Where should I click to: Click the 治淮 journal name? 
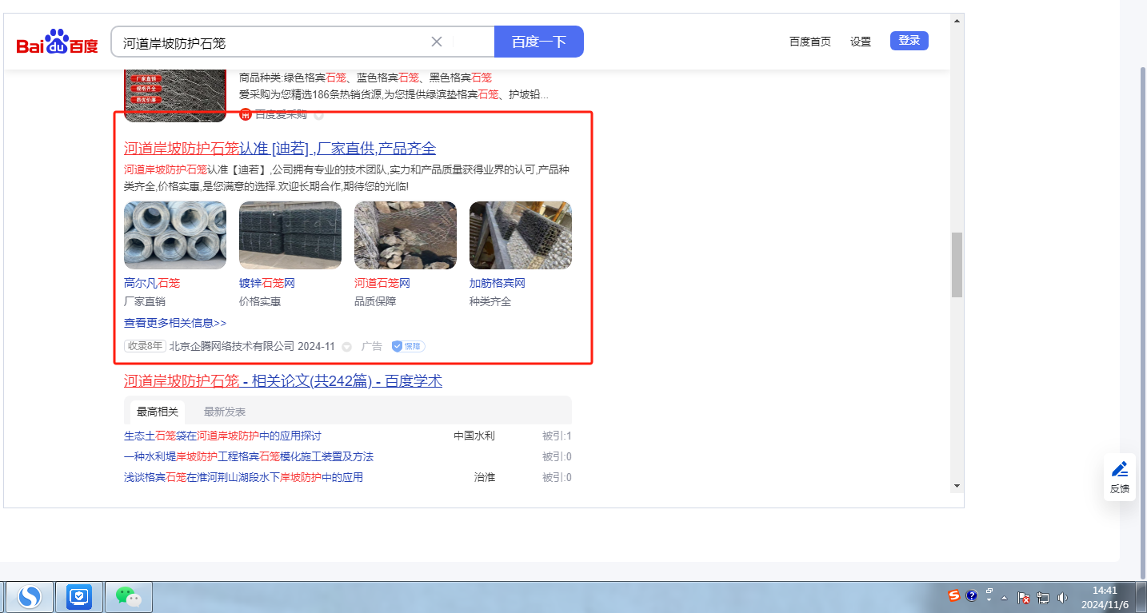pos(485,477)
